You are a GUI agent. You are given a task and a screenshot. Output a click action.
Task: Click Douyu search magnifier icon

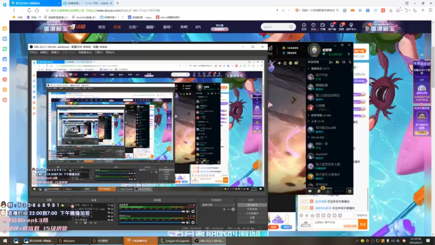(x=291, y=27)
